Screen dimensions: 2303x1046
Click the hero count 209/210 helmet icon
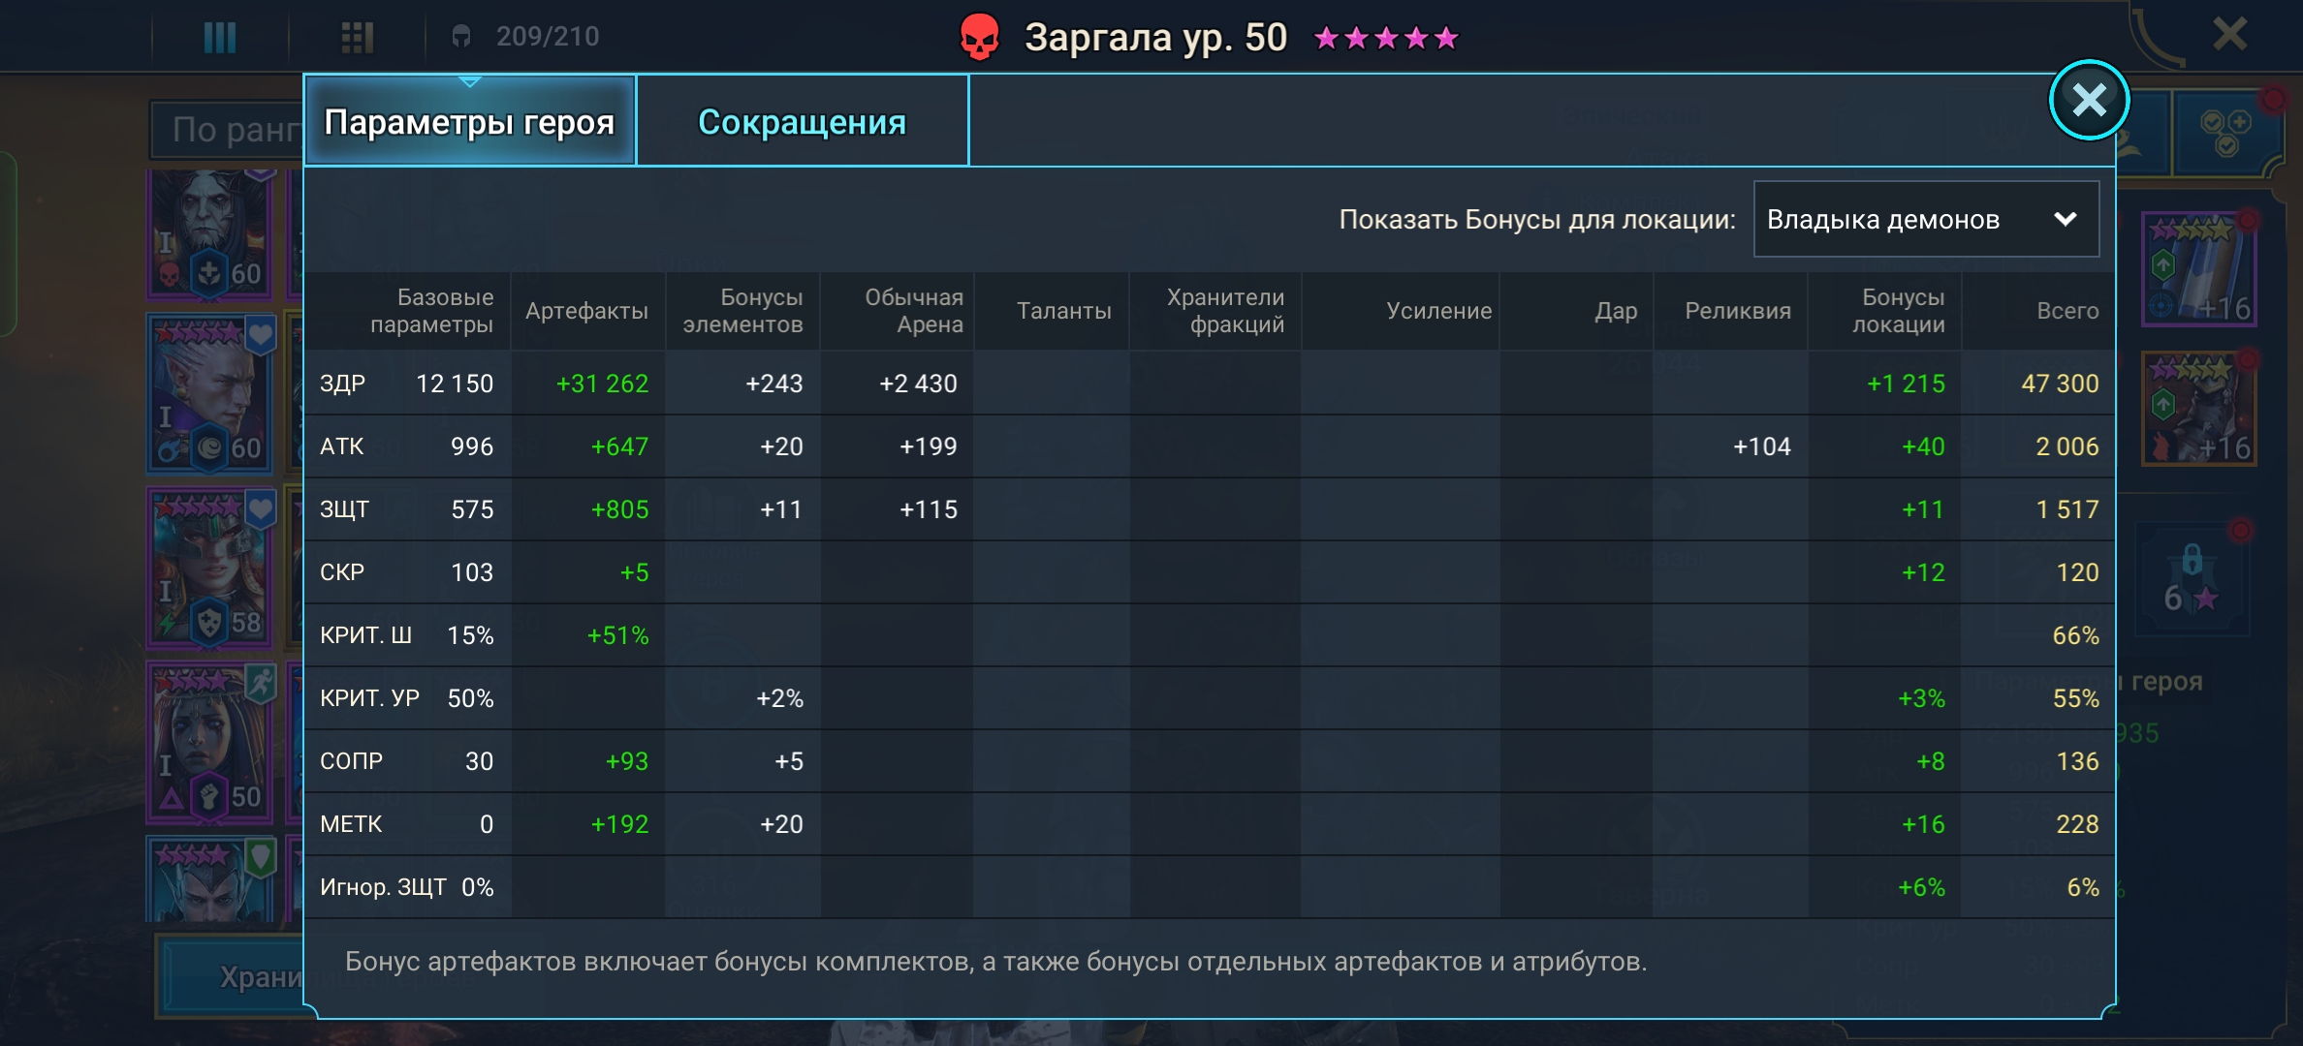461,37
